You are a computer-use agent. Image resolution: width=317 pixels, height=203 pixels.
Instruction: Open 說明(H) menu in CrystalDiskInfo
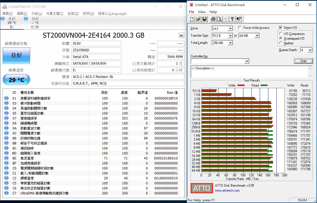point(89,14)
